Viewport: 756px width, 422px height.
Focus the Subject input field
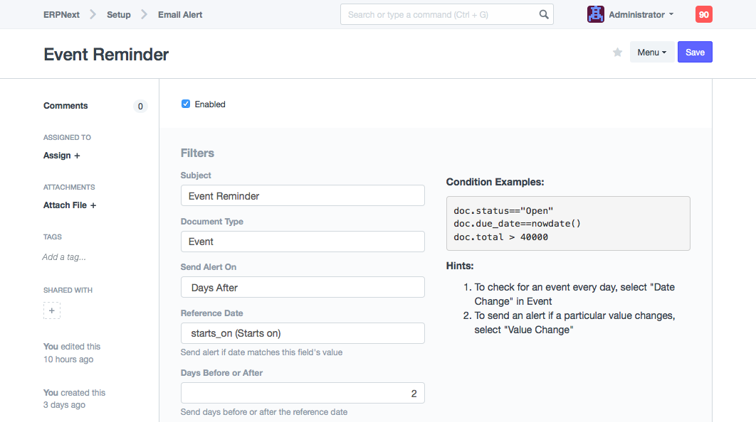click(303, 196)
